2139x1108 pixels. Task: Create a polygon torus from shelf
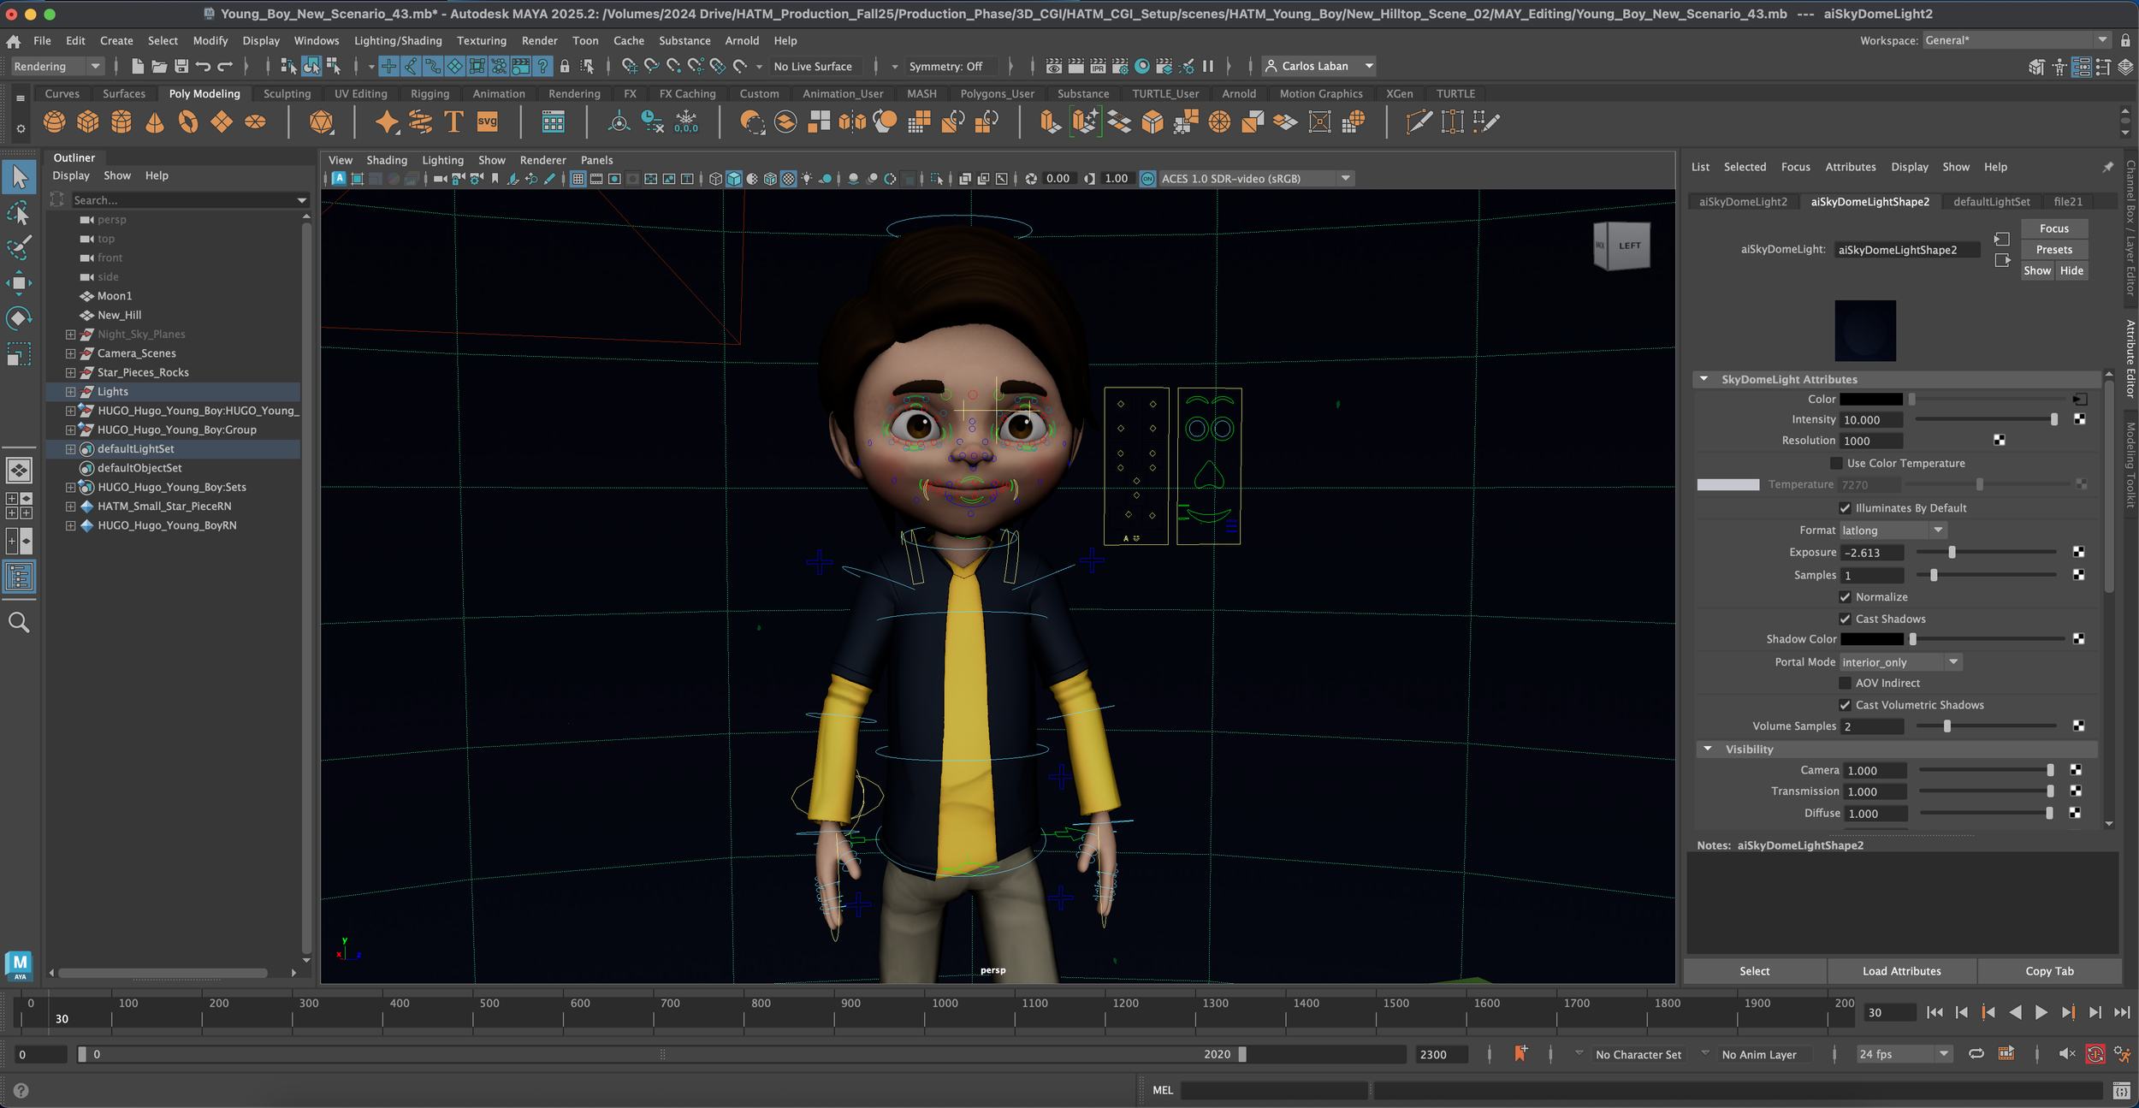pyautogui.click(x=188, y=122)
